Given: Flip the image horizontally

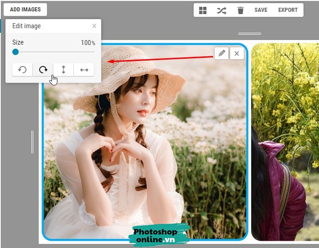Looking at the screenshot, I should click(x=84, y=70).
